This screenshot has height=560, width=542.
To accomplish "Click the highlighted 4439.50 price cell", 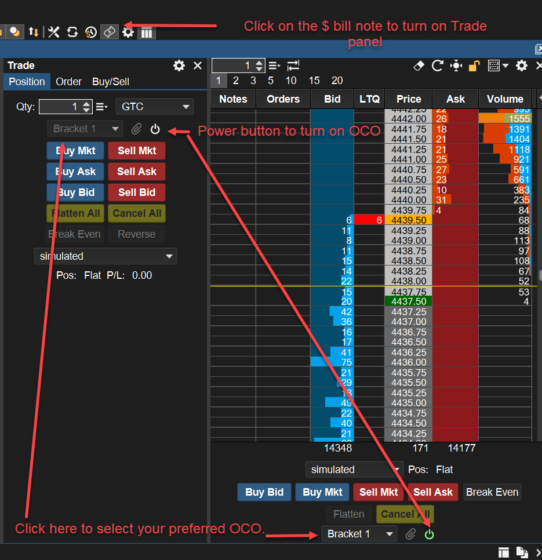I will 408,220.
